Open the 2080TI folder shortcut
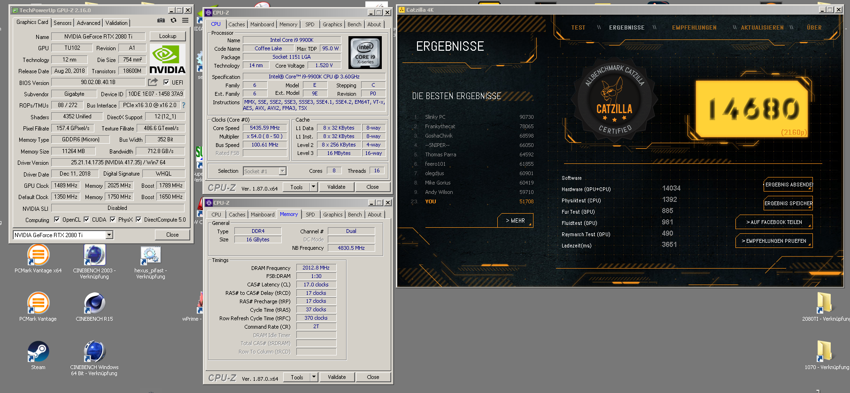Image resolution: width=850 pixels, height=393 pixels. coord(825,307)
